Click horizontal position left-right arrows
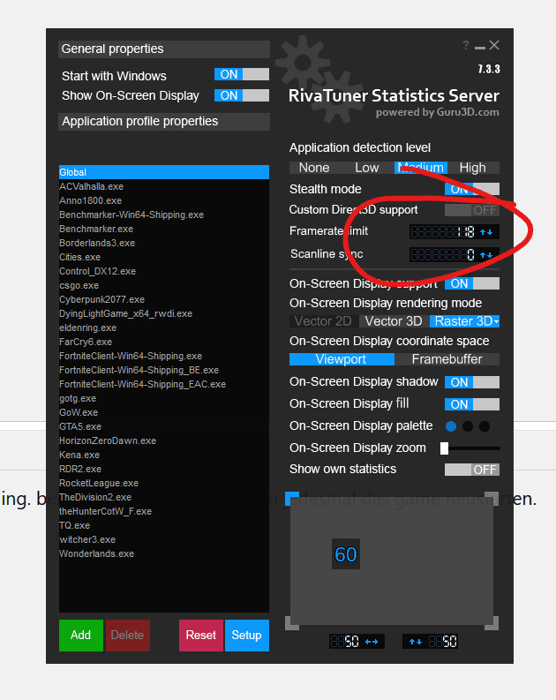This screenshot has width=556, height=700. [372, 642]
